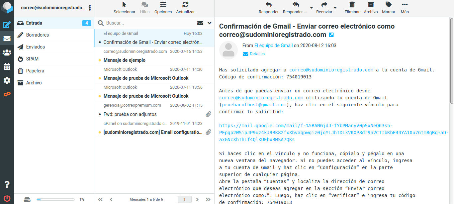Click the Responder reply button
Screen dimensions: 454x204
point(269,8)
